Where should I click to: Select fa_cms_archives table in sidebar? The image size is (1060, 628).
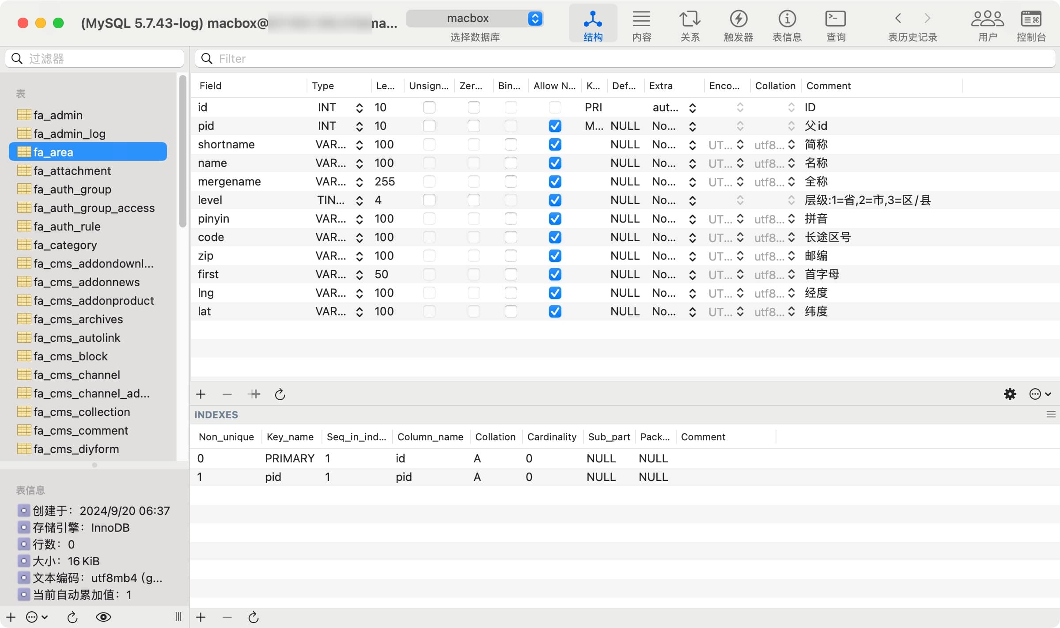(78, 319)
